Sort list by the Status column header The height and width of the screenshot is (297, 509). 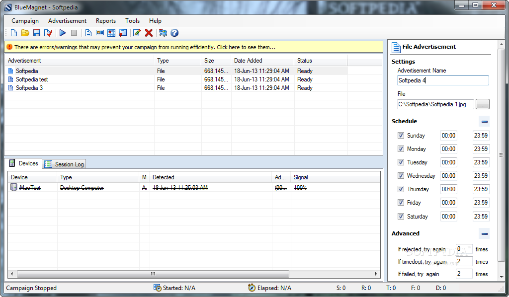pyautogui.click(x=321, y=60)
